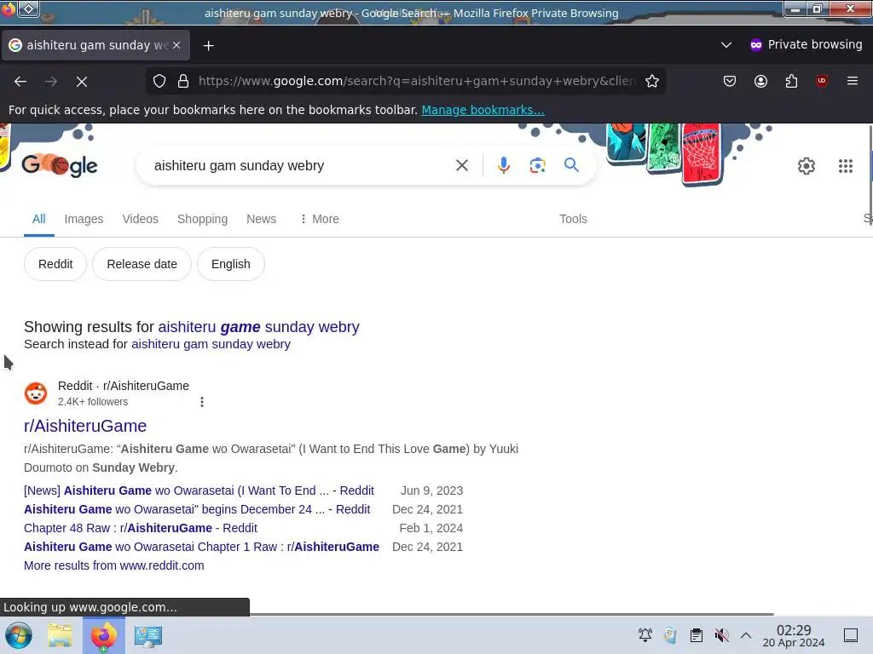Viewport: 873px width, 654px height.
Task: Expand the More search categories menu
Action: click(x=319, y=219)
